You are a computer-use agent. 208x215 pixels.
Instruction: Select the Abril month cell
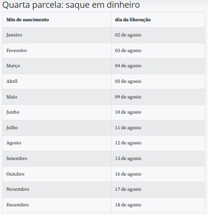(x=57, y=81)
